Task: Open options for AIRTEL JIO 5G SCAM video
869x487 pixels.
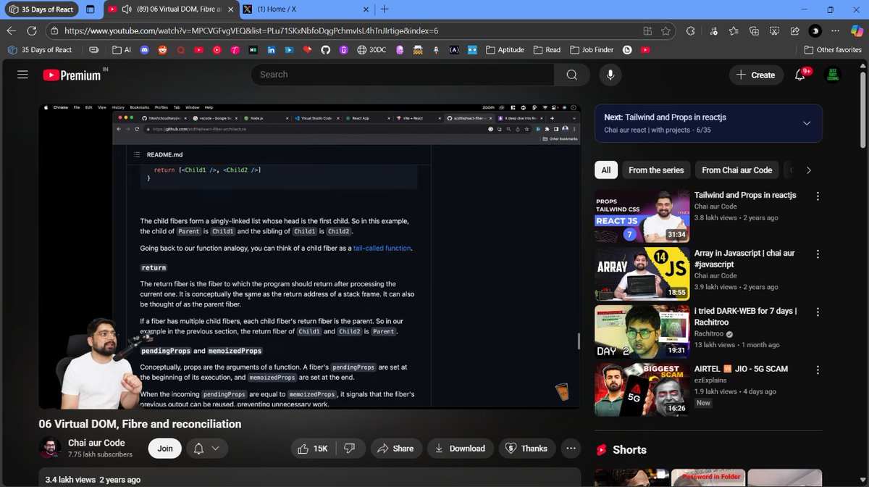Action: click(x=818, y=370)
